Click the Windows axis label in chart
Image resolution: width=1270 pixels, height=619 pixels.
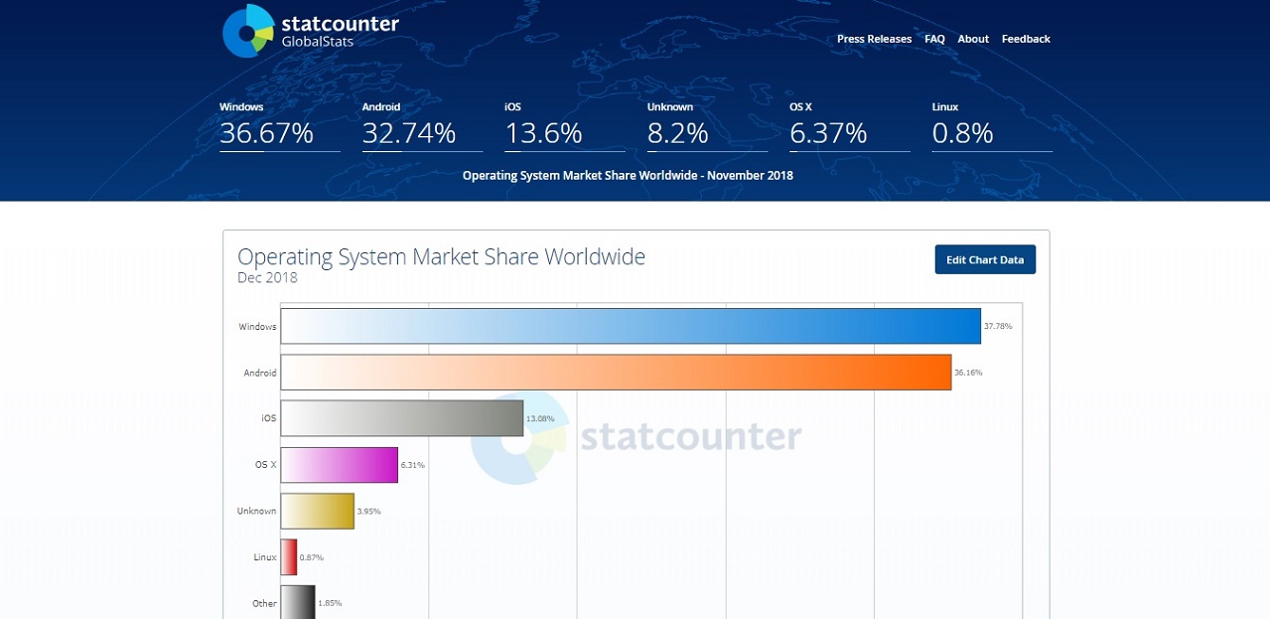click(257, 326)
